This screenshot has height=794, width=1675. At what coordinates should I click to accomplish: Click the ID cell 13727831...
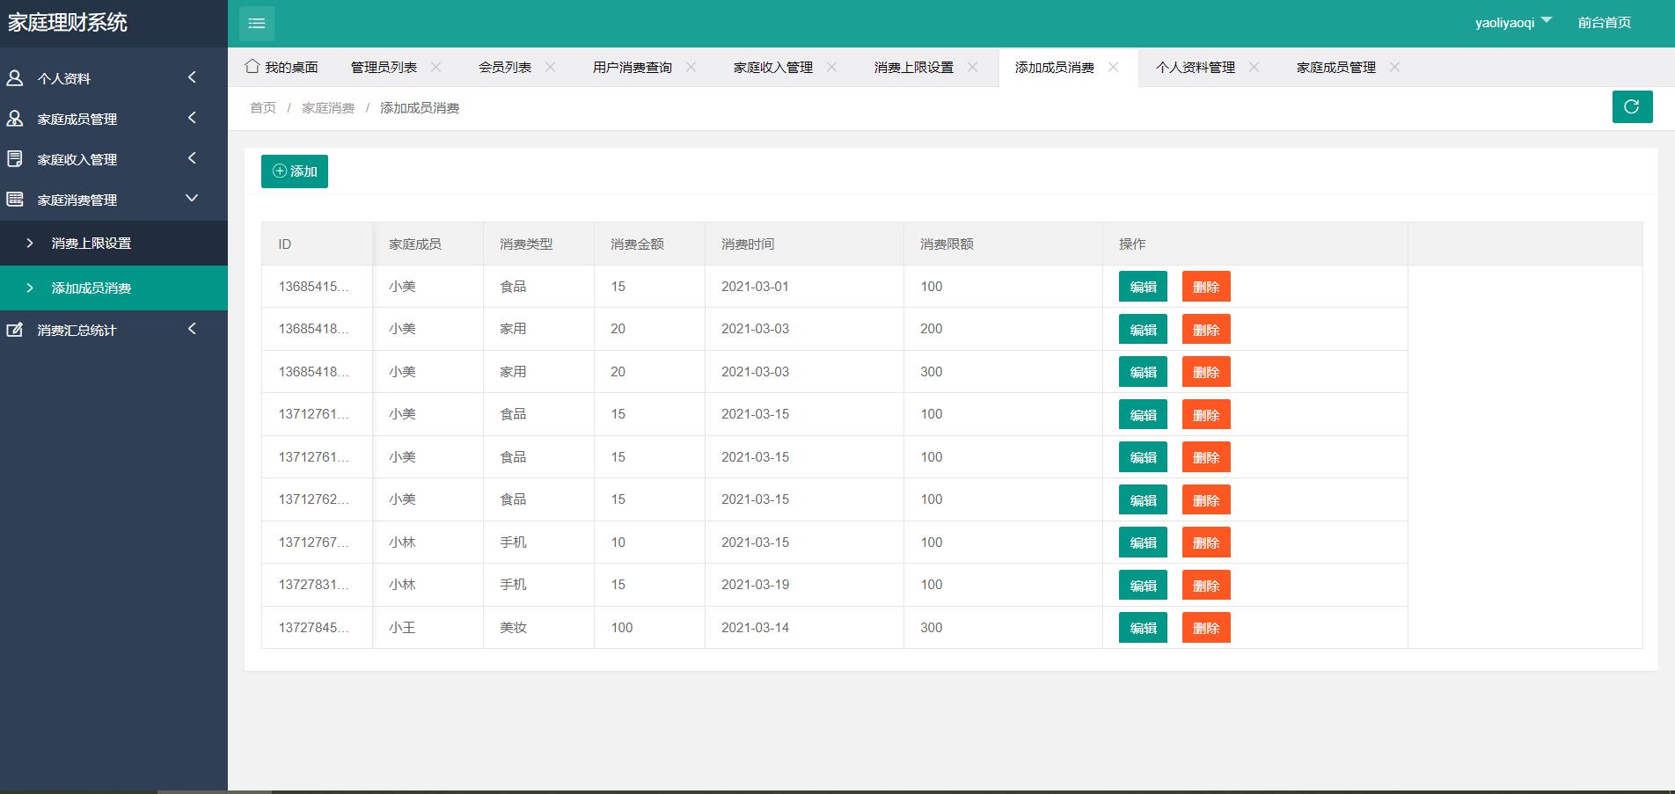tap(317, 585)
